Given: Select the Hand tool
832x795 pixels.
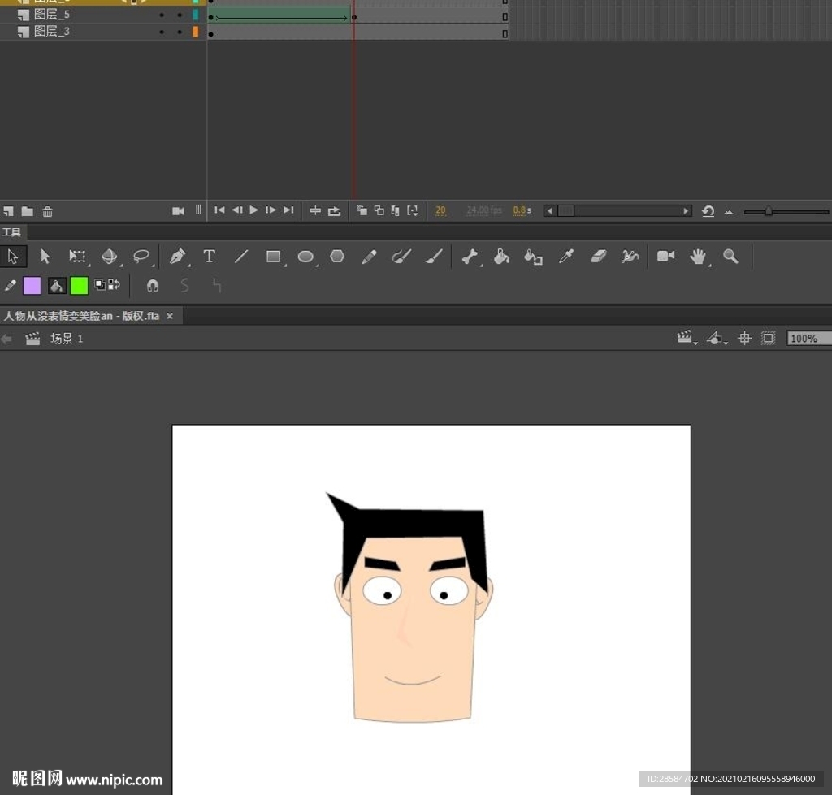Looking at the screenshot, I should click(698, 257).
